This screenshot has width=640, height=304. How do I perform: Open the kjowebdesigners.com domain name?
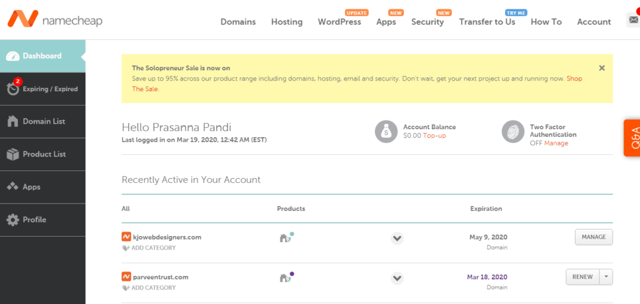[x=167, y=237]
